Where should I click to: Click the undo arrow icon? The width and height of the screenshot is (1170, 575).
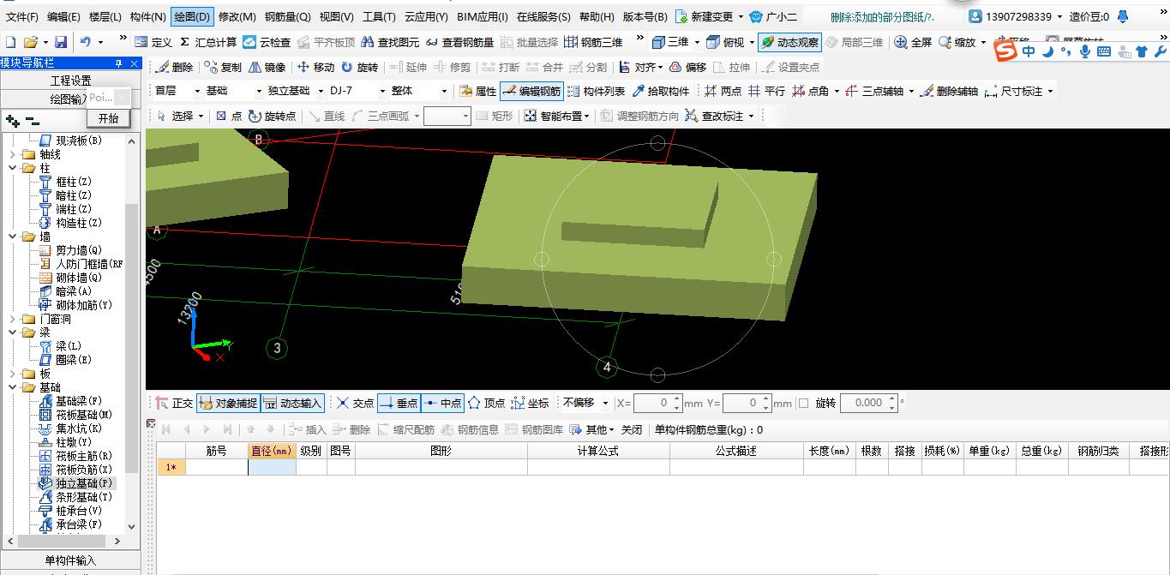(86, 42)
